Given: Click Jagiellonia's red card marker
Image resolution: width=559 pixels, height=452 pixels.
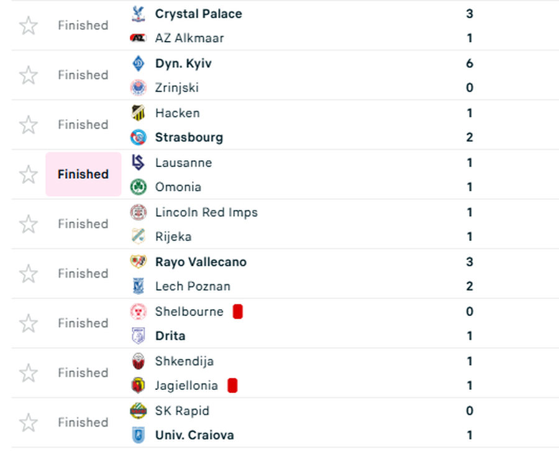Looking at the screenshot, I should [x=232, y=386].
